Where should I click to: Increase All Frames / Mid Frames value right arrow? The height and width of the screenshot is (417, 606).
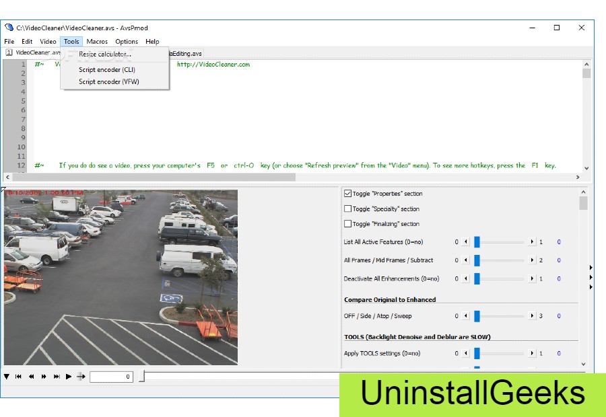pos(532,260)
